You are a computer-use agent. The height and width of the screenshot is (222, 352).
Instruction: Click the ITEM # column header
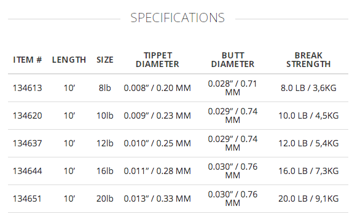tap(28, 60)
